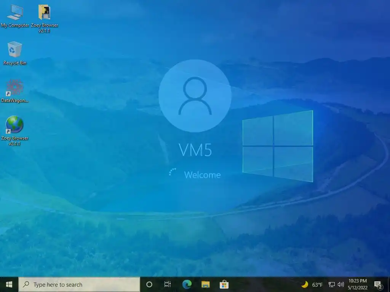Viewport: 390px width, 292px height.
Task: Open Cortana from the taskbar
Action: point(149,284)
